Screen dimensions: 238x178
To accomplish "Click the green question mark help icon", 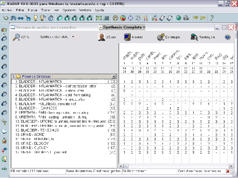I will click(212, 18).
